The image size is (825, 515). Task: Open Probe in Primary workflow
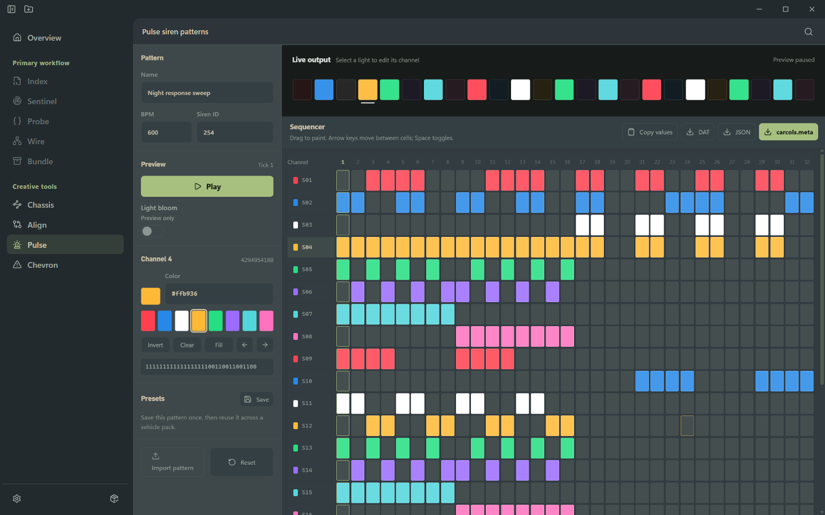coord(65,121)
